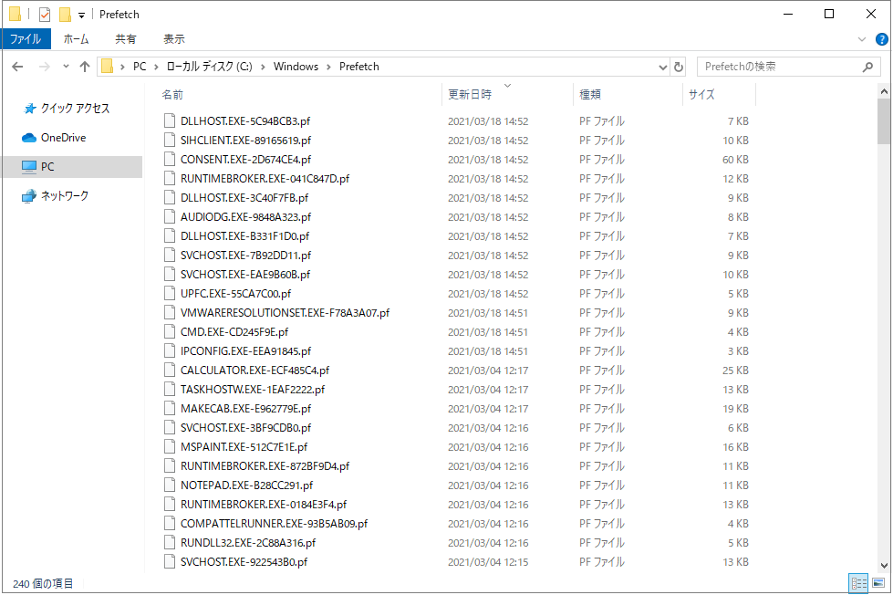Switch to details view icon
This screenshot has height=595, width=893.
click(859, 583)
